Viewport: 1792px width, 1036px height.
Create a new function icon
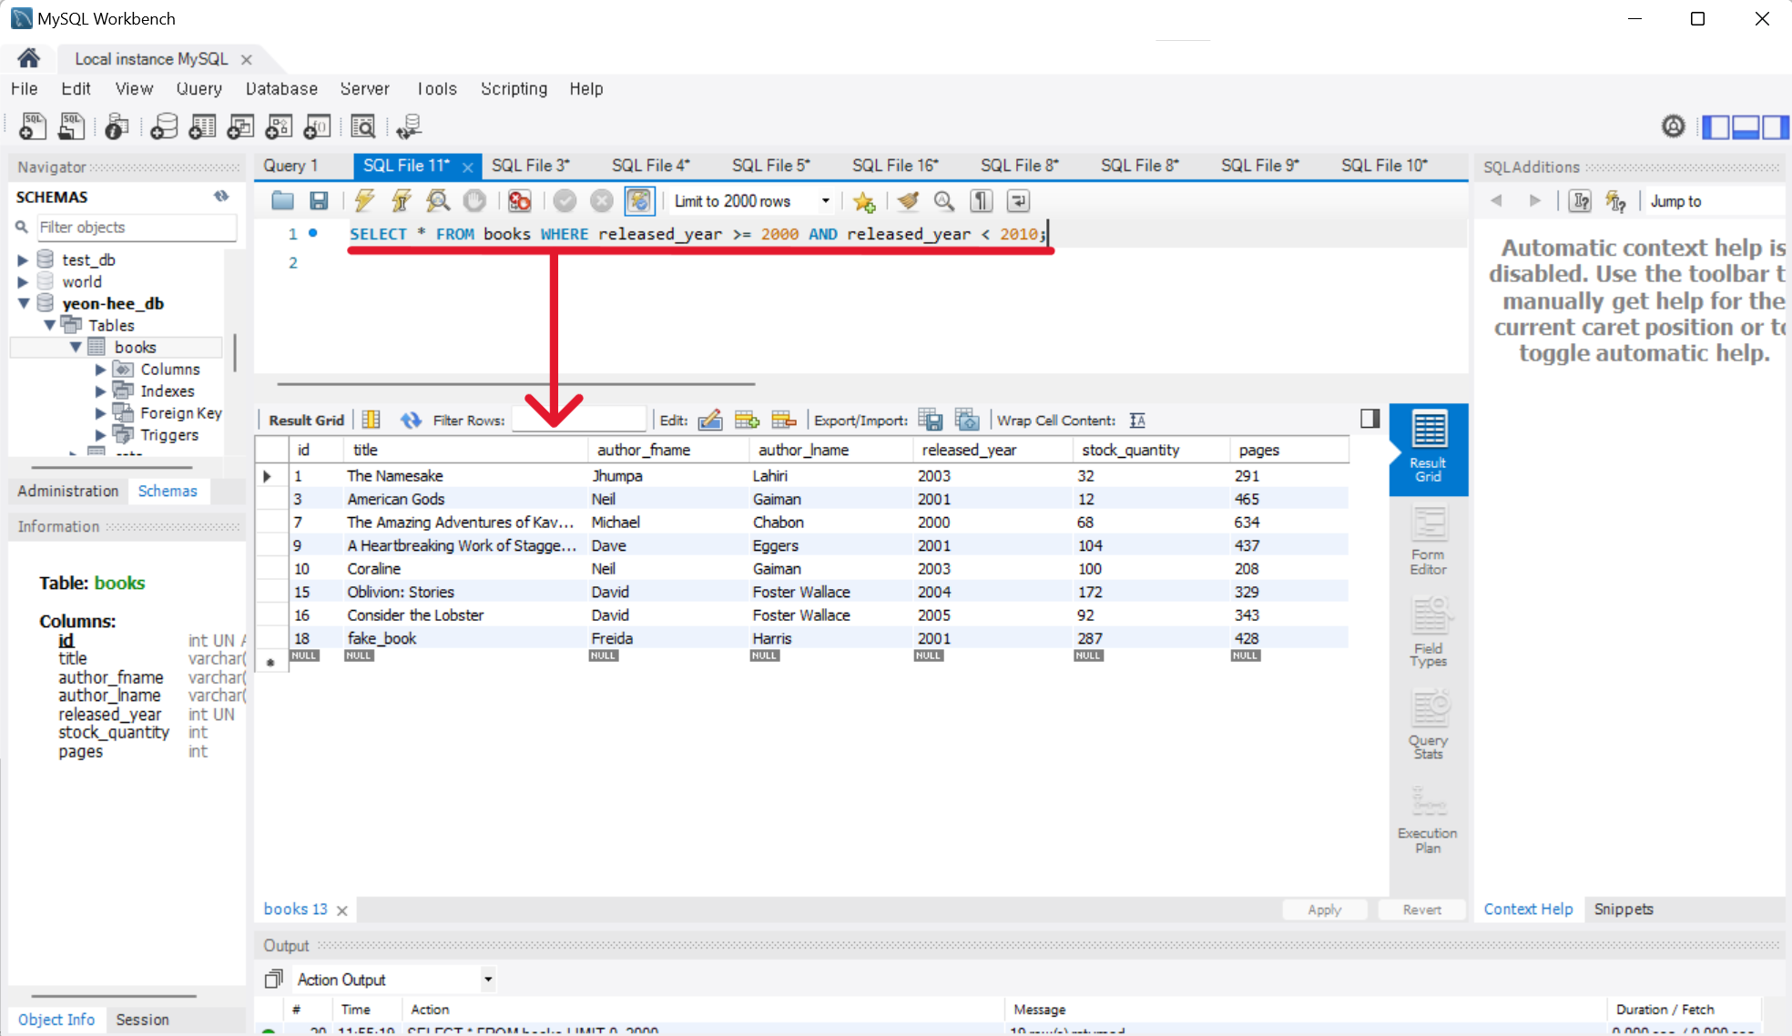point(317,127)
